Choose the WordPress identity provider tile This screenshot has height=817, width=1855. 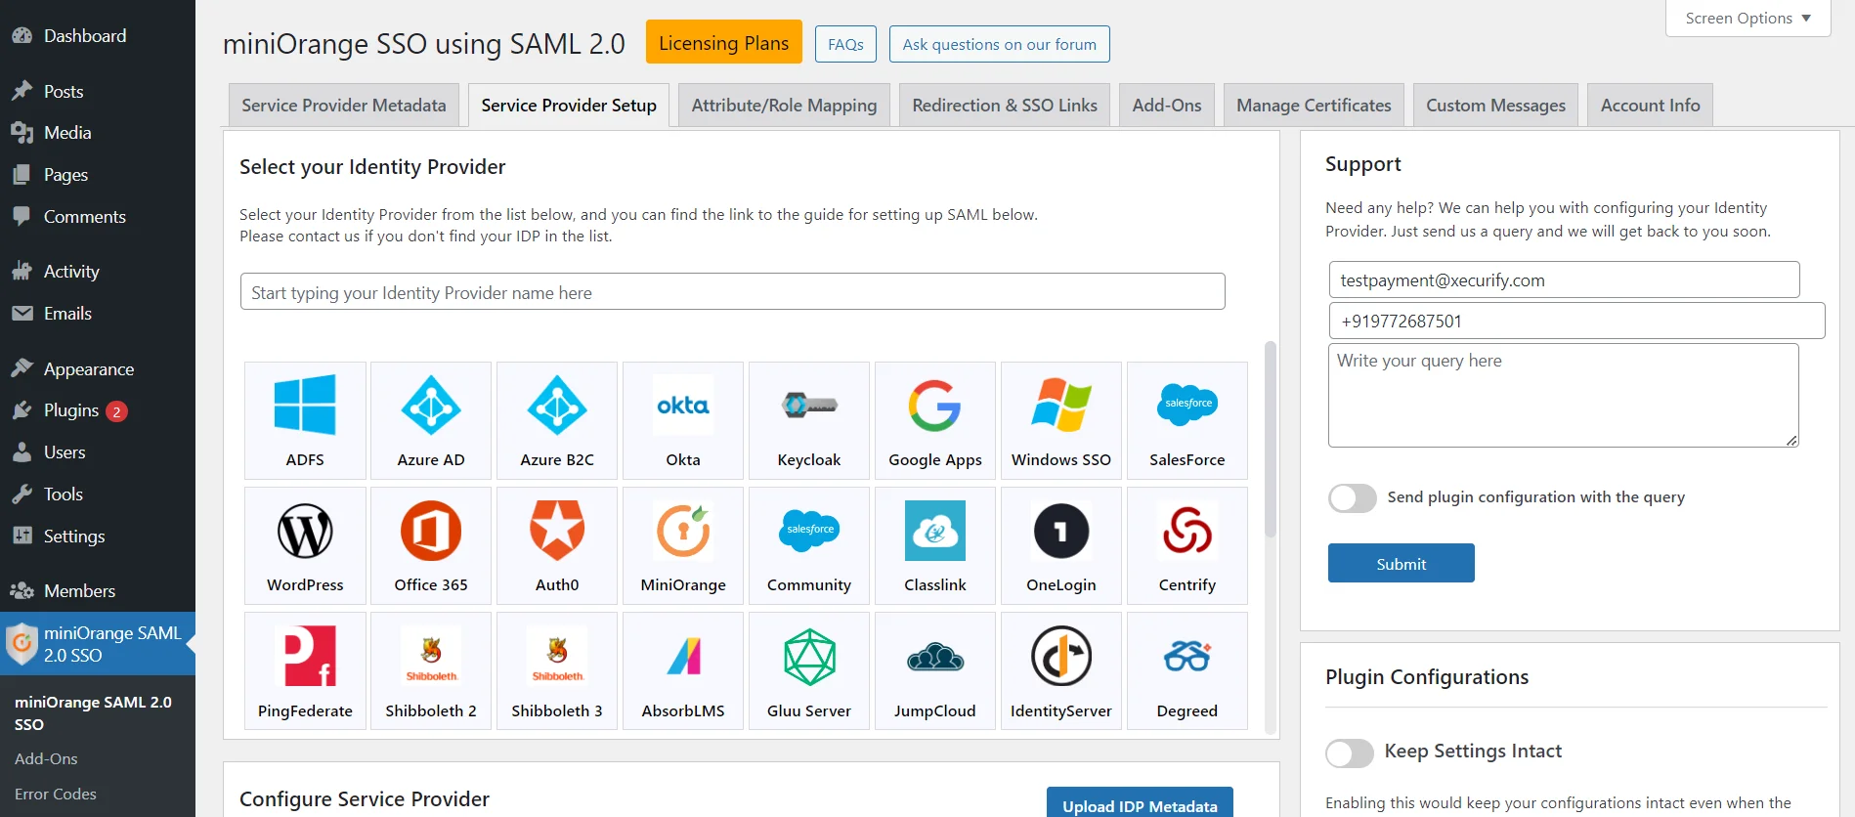point(305,545)
